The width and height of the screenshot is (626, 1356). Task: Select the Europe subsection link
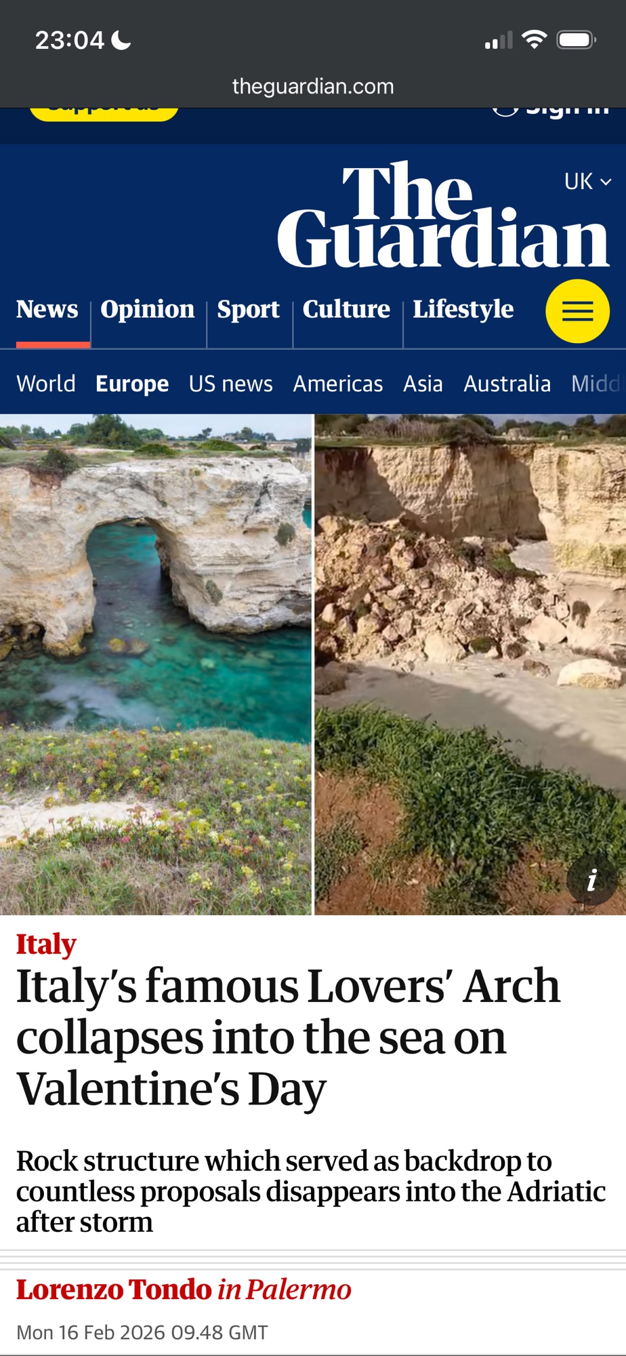132,384
